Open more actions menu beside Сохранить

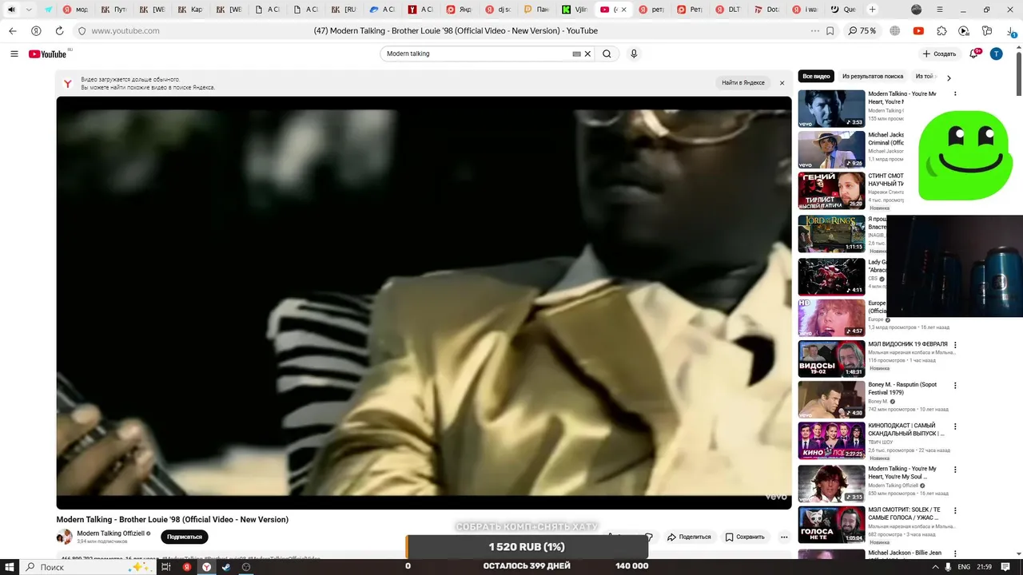coord(784,537)
